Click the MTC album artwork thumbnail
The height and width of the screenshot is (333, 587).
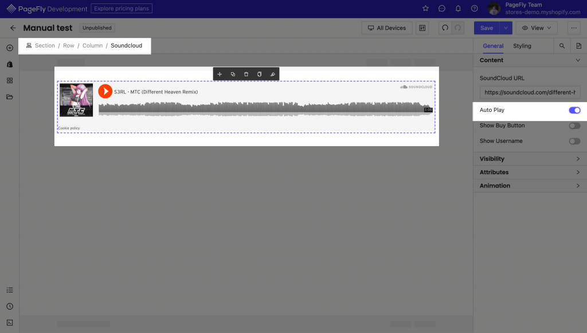pyautogui.click(x=76, y=100)
